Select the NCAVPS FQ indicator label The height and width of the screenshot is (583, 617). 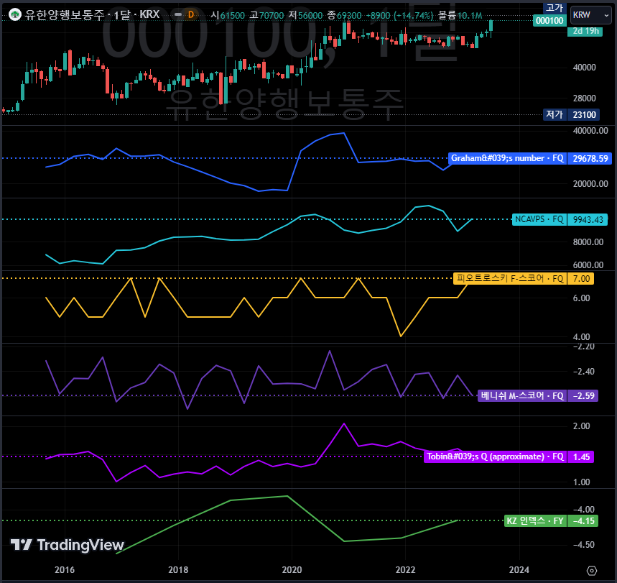click(539, 219)
